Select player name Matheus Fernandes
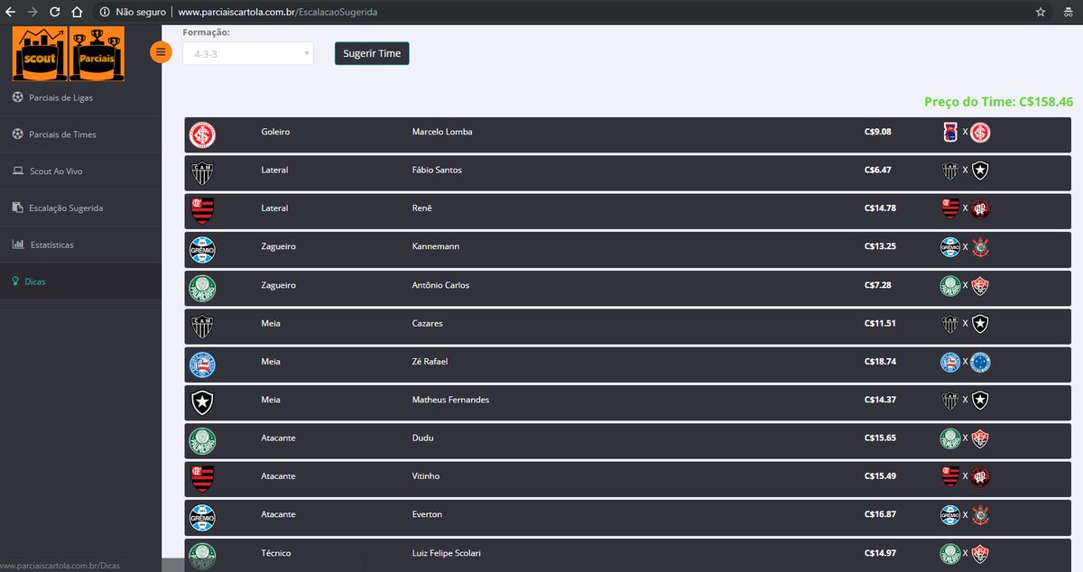This screenshot has height=572, width=1083. tap(450, 400)
